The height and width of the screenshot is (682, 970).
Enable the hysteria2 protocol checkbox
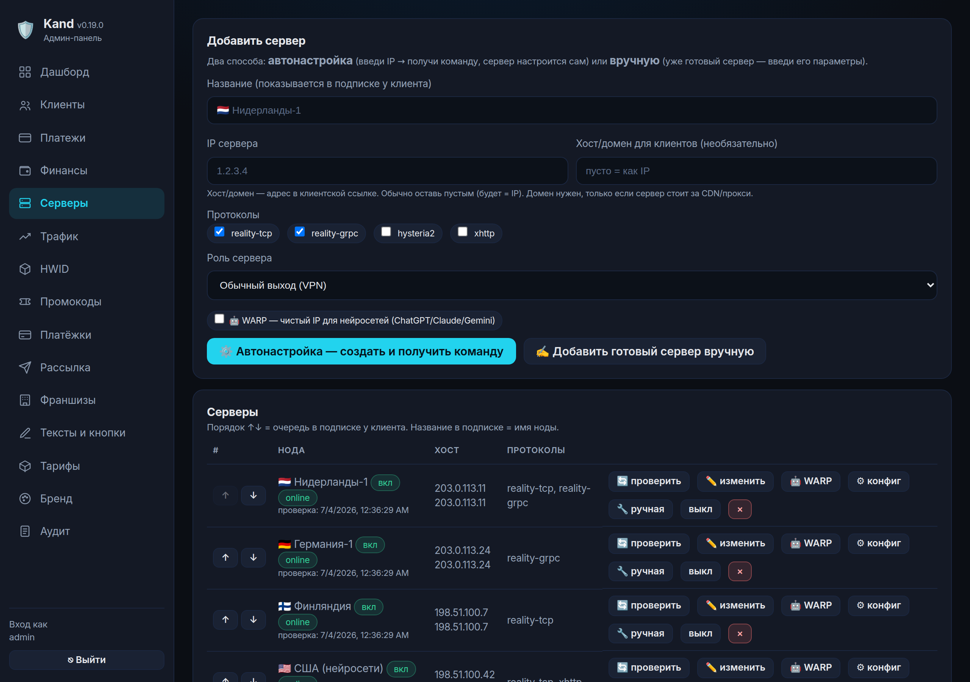(x=386, y=232)
